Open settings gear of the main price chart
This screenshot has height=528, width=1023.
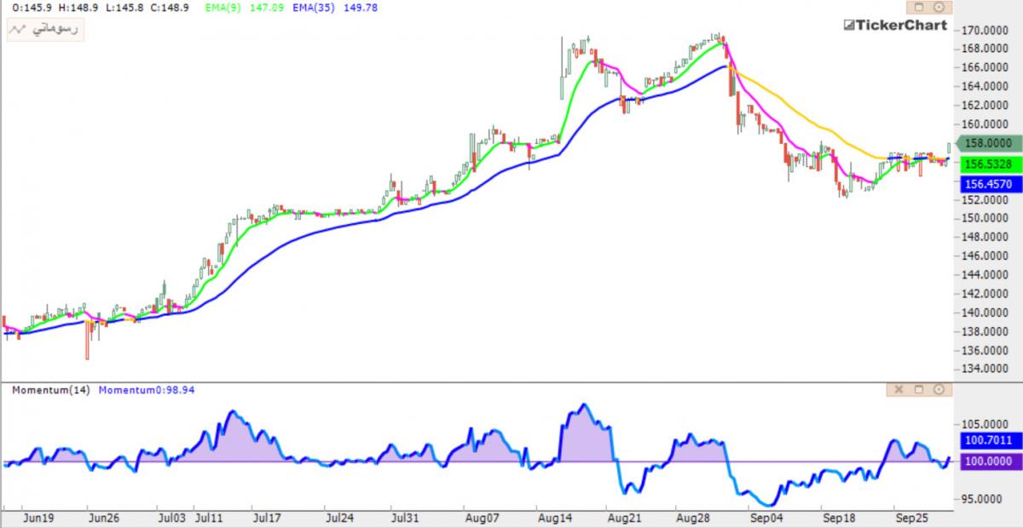[x=939, y=7]
